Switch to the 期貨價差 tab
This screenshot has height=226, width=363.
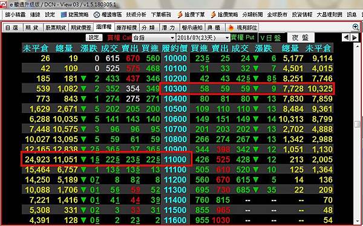(x=81, y=28)
